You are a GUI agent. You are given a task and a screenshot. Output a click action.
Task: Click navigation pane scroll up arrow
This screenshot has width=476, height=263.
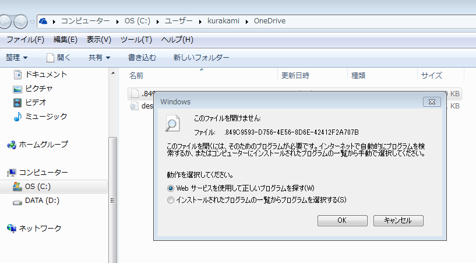tap(113, 73)
